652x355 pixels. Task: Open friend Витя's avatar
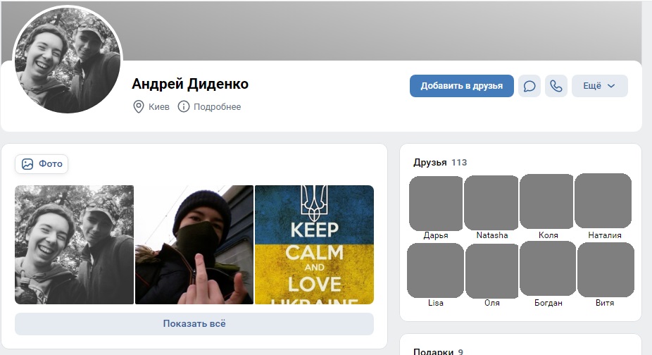click(x=606, y=270)
